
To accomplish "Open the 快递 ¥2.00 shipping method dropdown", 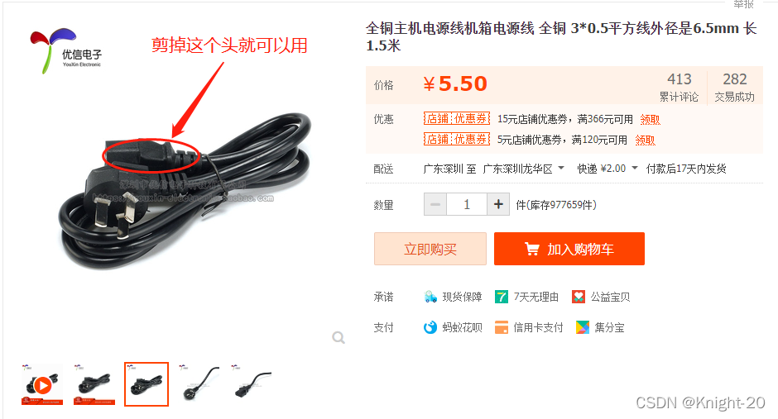I will [608, 169].
